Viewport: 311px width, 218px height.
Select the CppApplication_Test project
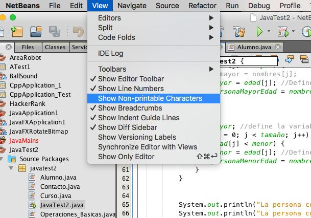(x=40, y=94)
